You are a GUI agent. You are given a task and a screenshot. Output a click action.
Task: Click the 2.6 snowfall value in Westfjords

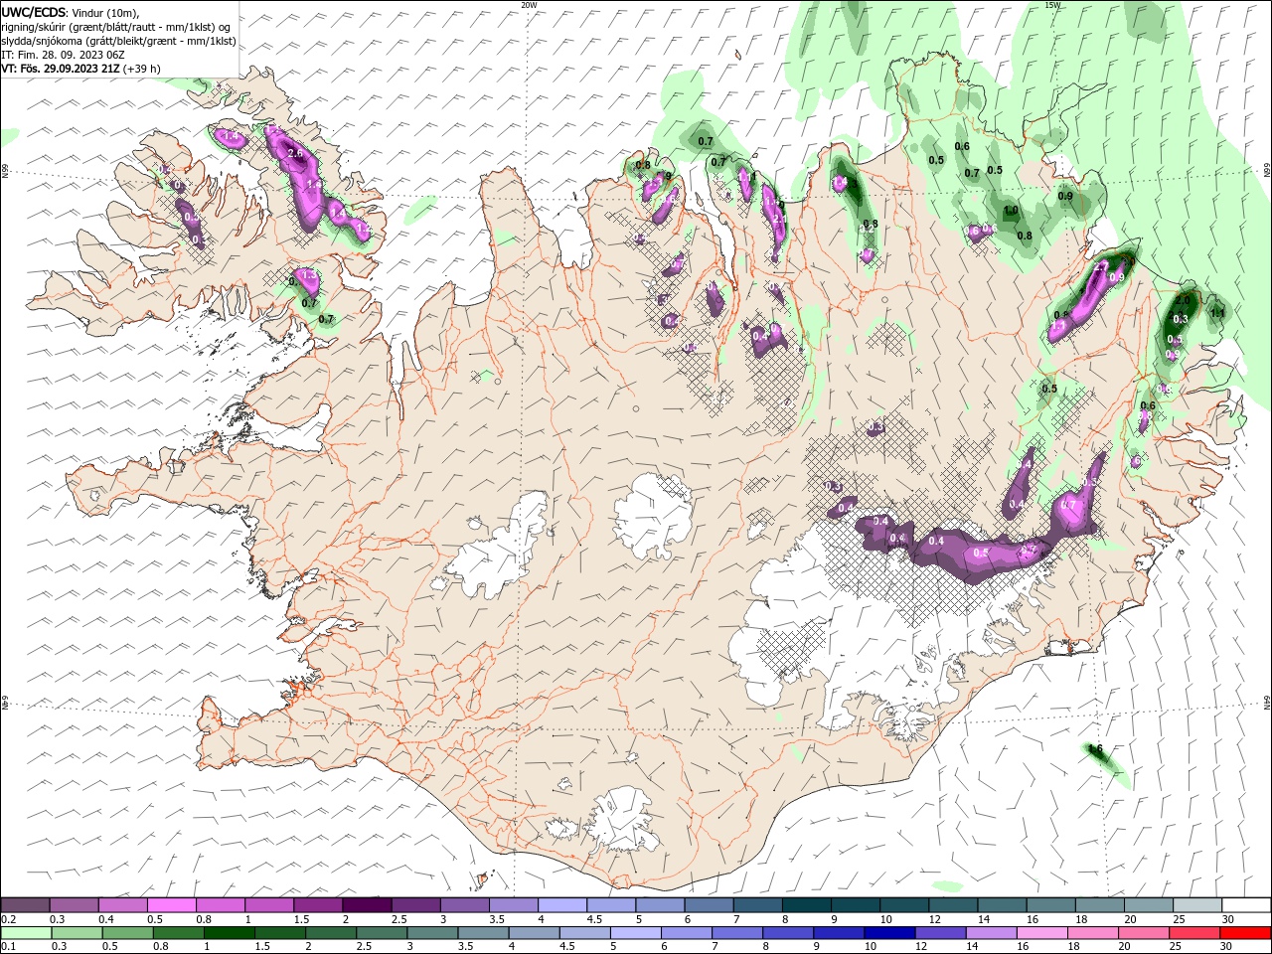click(294, 153)
